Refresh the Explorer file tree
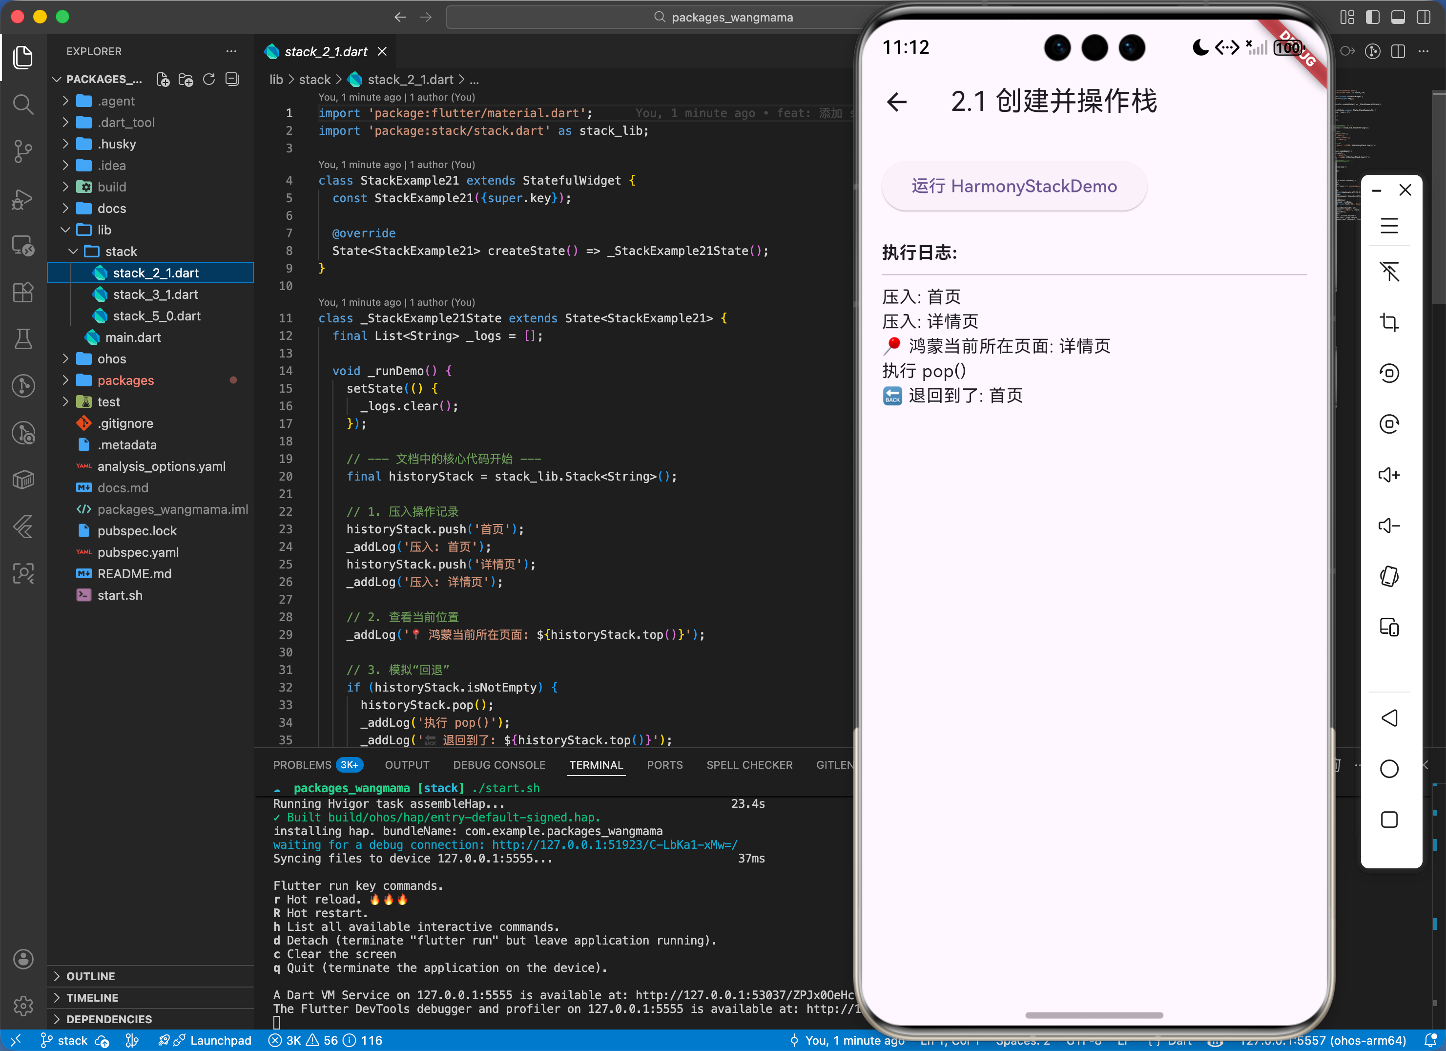The height and width of the screenshot is (1051, 1446). click(209, 79)
